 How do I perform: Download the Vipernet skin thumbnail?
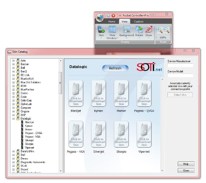144,134
